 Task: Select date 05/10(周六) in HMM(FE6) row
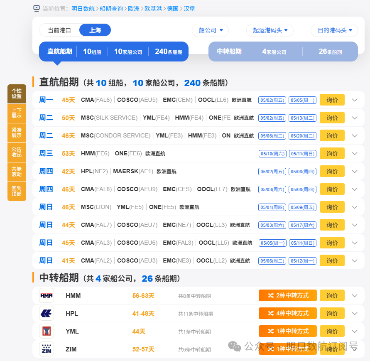(272, 154)
